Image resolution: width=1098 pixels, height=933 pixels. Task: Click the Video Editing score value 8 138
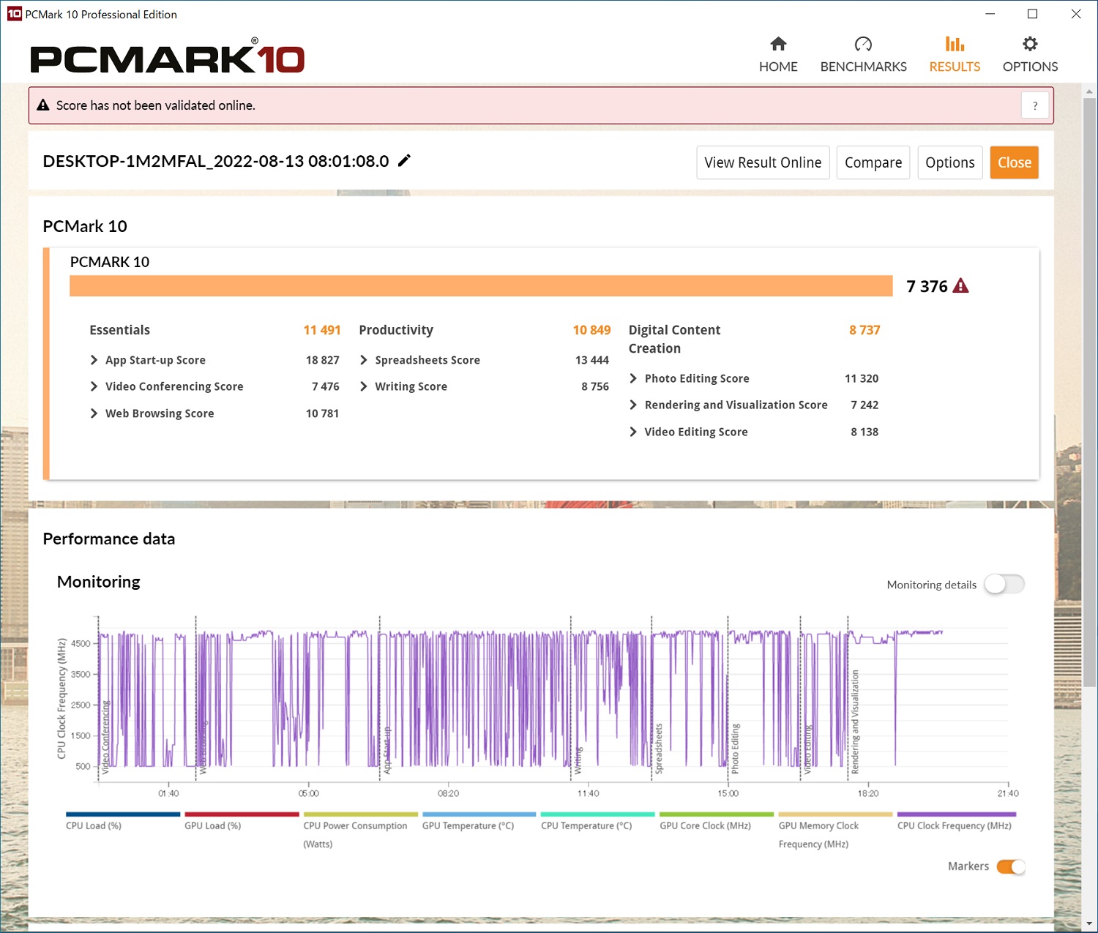pyautogui.click(x=864, y=432)
